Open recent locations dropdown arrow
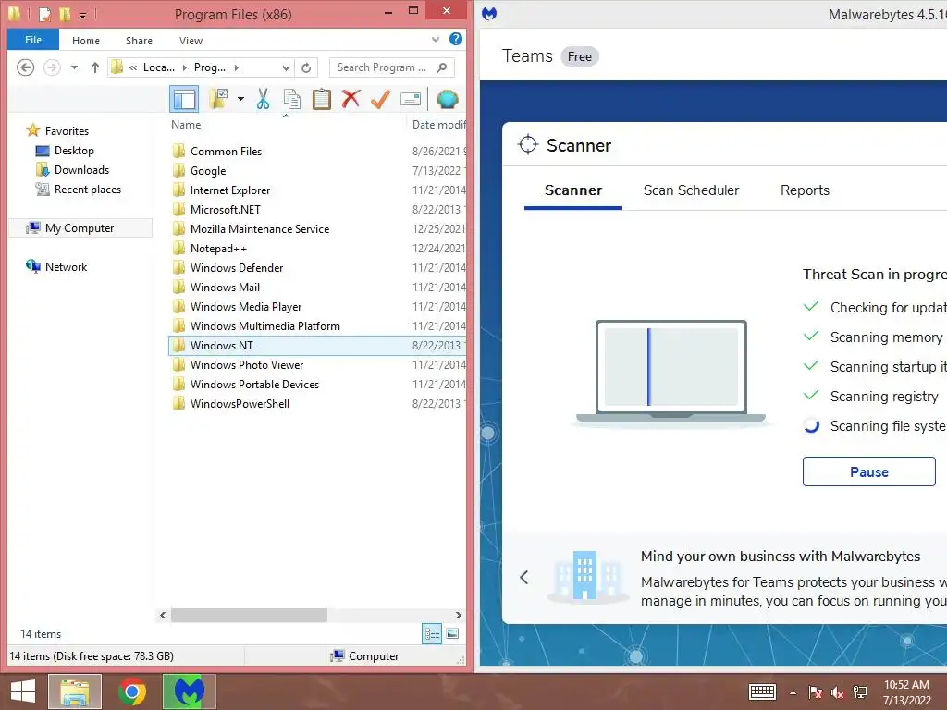This screenshot has width=947, height=710. (74, 67)
